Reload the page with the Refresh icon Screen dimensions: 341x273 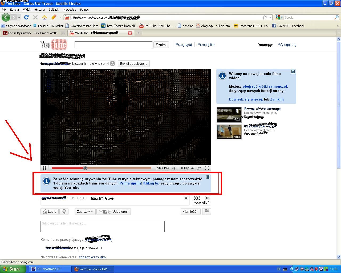tap(26, 17)
